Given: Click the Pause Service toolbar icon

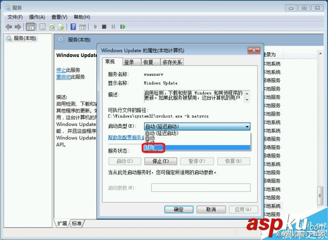Looking at the screenshot, I should pyautogui.click(x=113, y=27).
